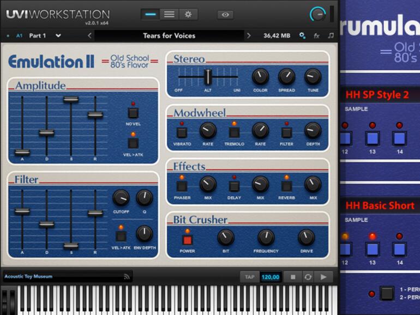420x315 pixels.
Task: Click the vibrato RATE knob
Action: click(208, 131)
